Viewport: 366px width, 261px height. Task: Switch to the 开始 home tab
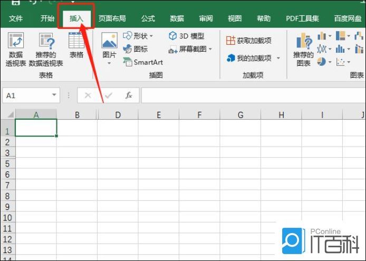[x=47, y=18]
